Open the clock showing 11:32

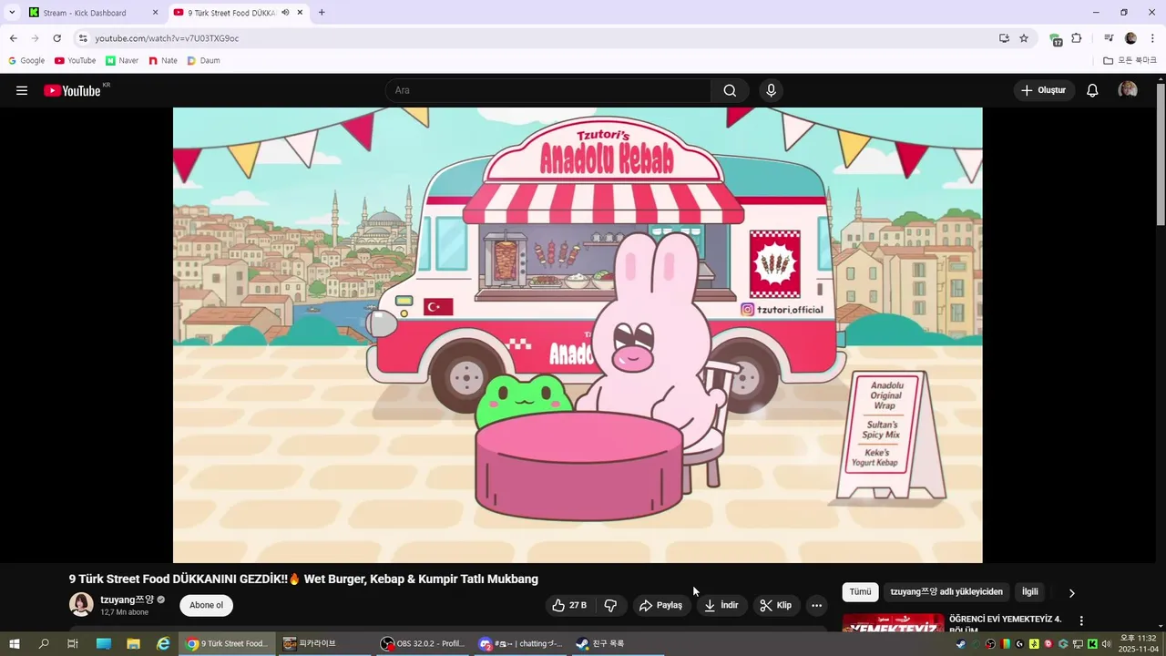point(1138,643)
